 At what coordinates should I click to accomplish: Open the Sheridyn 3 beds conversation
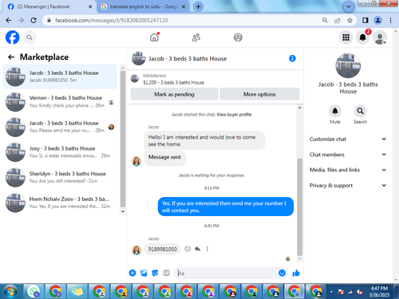pyautogui.click(x=60, y=178)
